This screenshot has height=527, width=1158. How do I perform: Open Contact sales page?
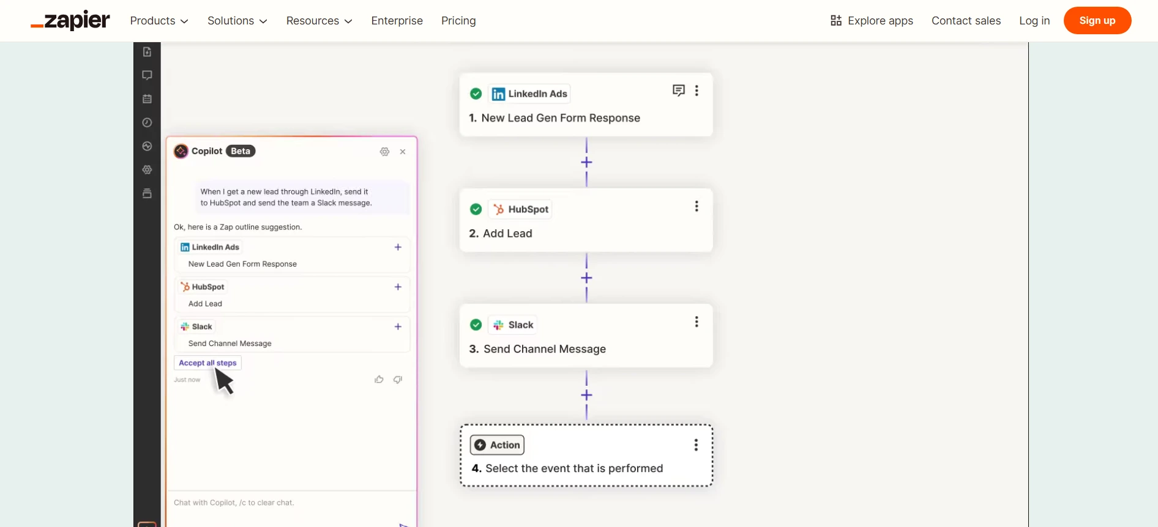(x=966, y=21)
